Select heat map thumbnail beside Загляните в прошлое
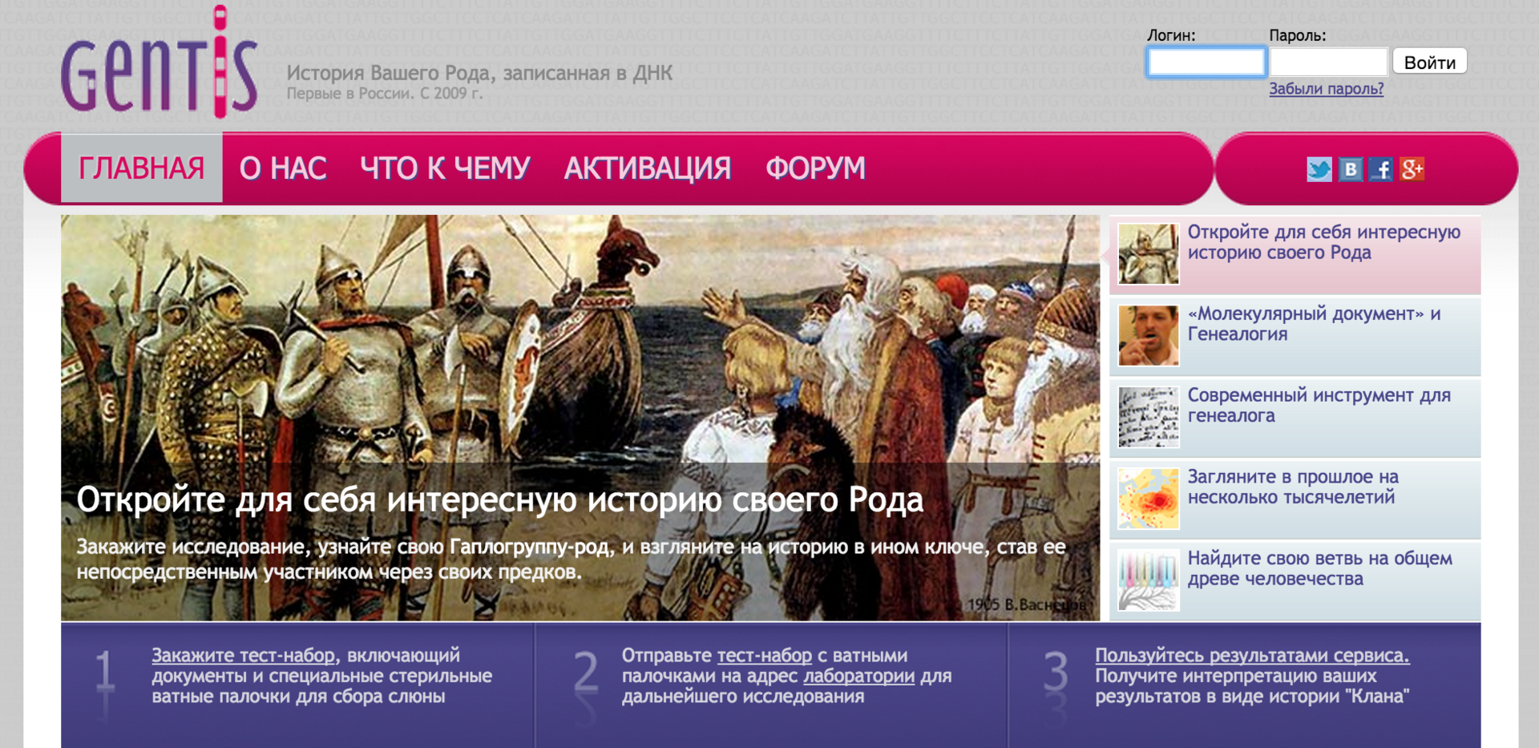Viewport: 1539px width, 748px height. point(1149,499)
